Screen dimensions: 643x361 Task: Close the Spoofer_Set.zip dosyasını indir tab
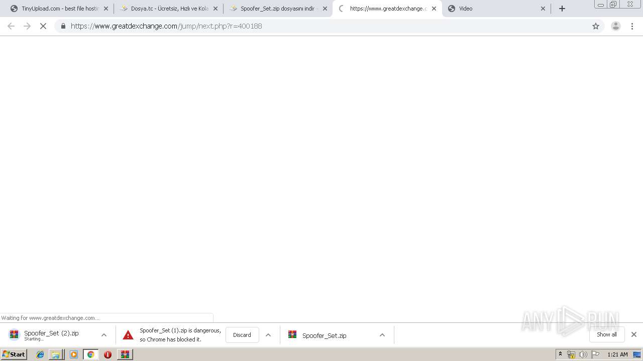coord(325,9)
